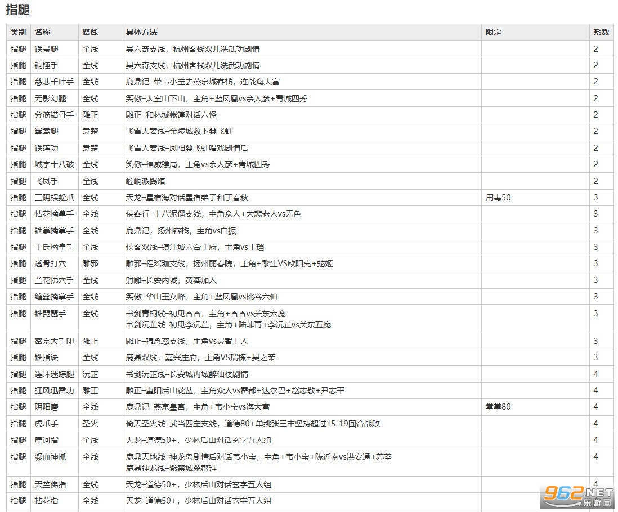Click the 拈花指 name cell
The height and width of the screenshot is (512, 618).
pos(55,501)
